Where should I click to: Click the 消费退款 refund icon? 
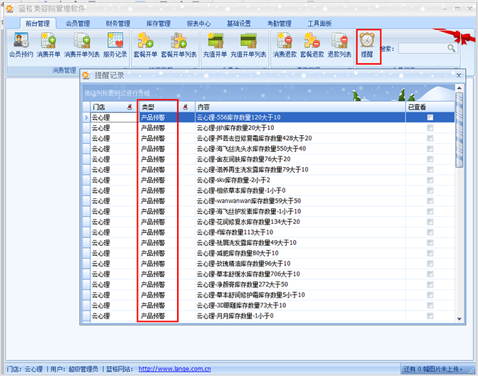click(284, 45)
